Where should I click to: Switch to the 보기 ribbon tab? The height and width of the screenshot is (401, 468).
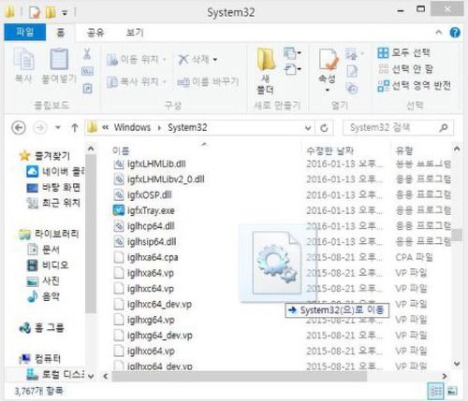point(135,33)
